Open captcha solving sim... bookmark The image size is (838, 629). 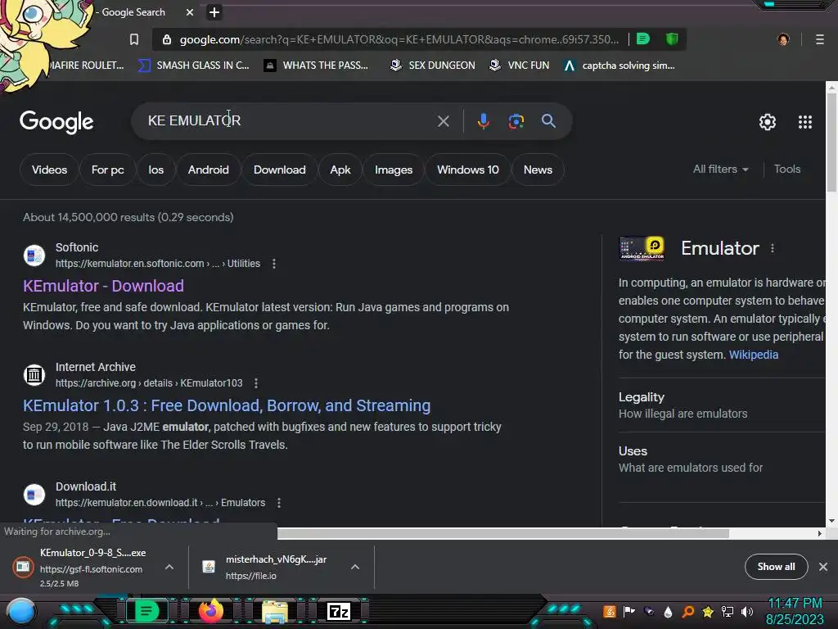coord(619,66)
